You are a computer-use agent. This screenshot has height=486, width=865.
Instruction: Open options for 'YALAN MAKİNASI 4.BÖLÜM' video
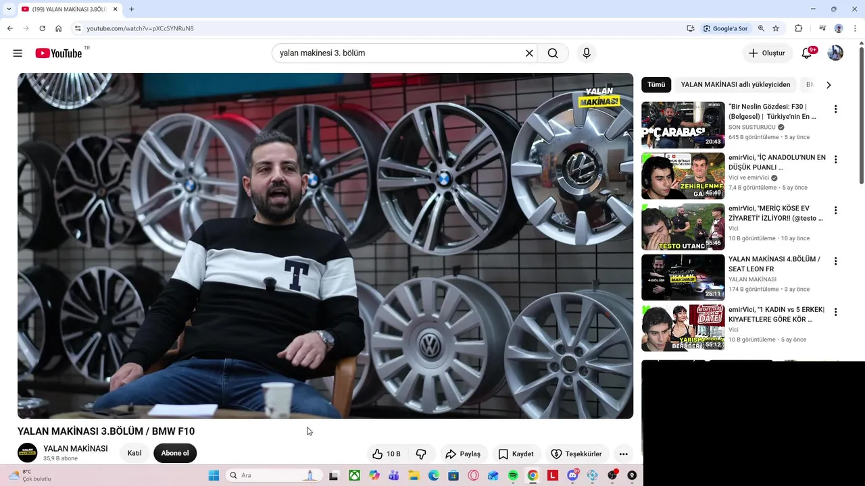click(836, 261)
